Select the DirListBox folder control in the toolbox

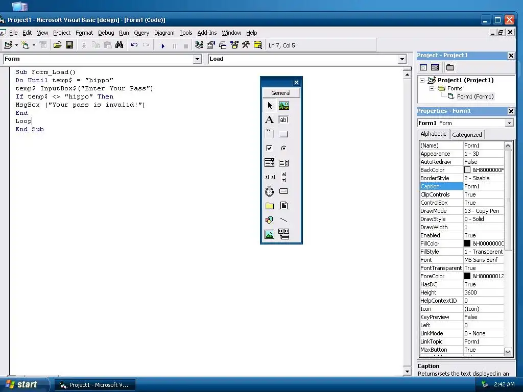(270, 206)
